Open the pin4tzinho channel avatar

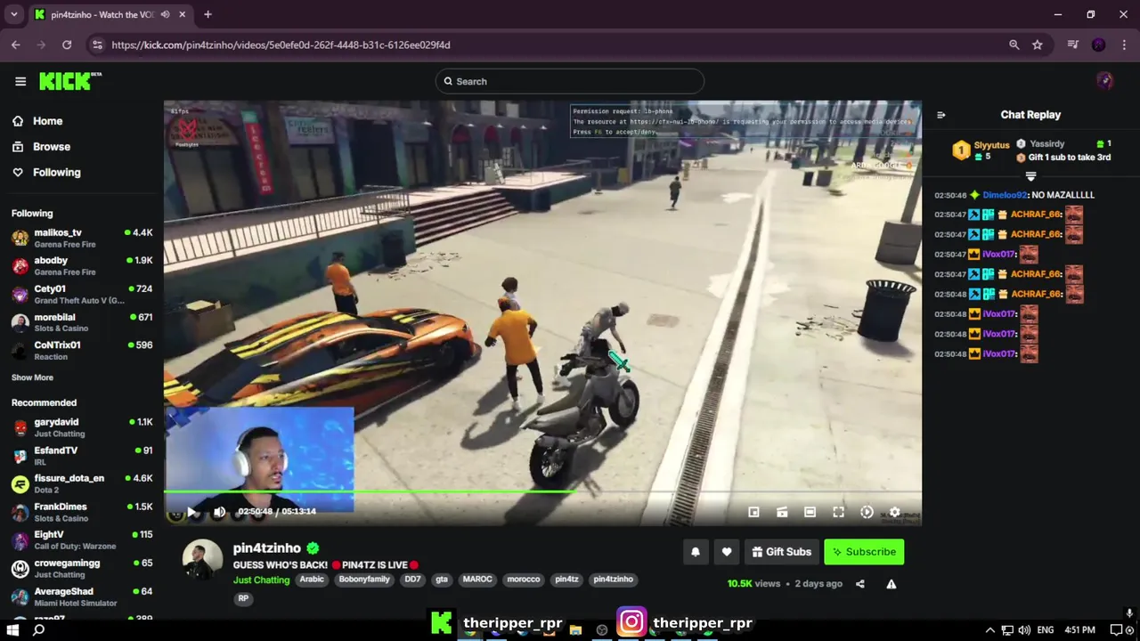click(202, 561)
